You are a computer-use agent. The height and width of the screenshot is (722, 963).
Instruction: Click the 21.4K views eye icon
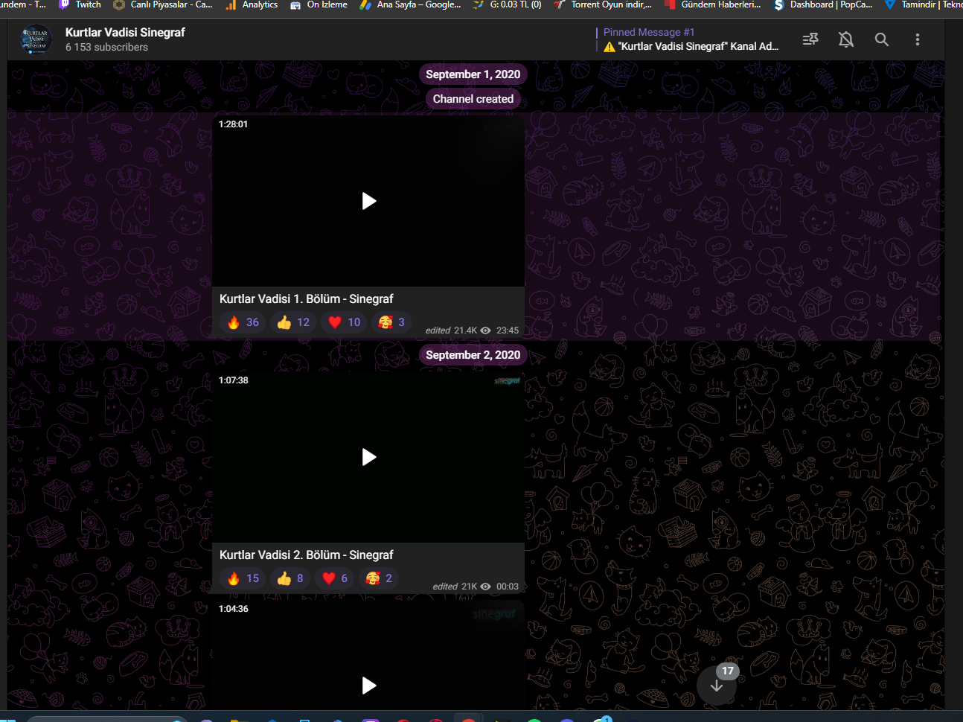click(486, 330)
